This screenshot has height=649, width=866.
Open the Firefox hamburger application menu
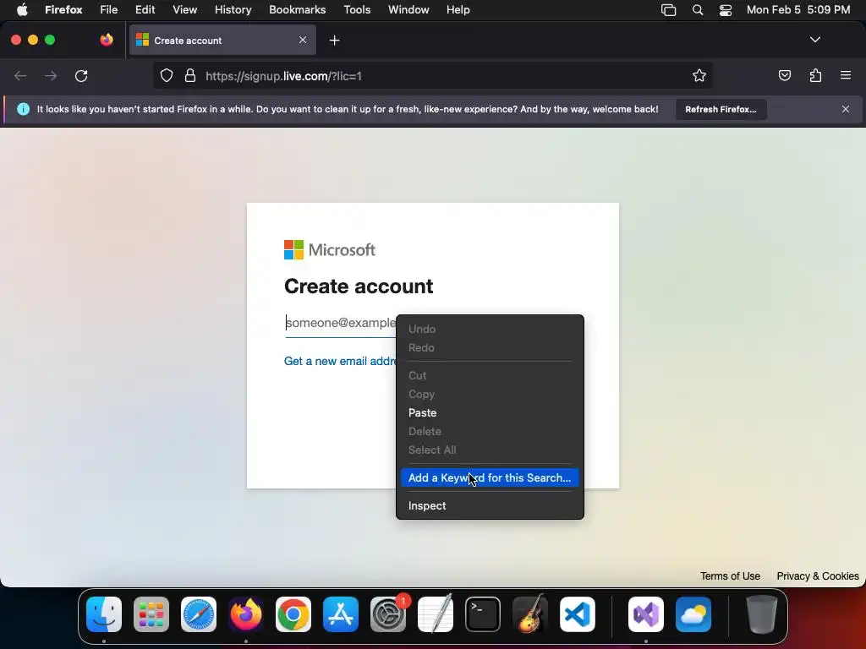coord(846,75)
